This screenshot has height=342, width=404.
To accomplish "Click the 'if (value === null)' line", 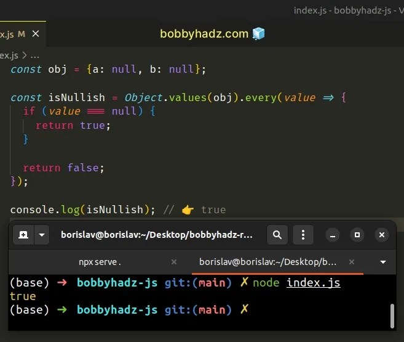I will click(x=89, y=111).
